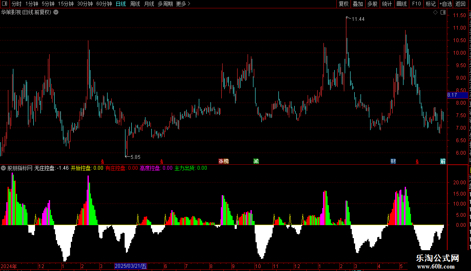Open 多周期 multi-period view
Viewport: 471px width, 271px height.
pos(165,4)
